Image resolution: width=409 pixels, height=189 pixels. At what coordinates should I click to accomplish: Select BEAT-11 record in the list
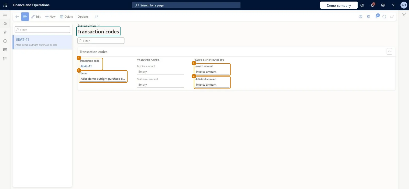coord(42,42)
